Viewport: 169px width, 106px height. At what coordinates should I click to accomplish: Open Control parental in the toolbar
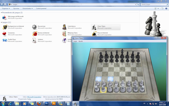click(x=41, y=8)
